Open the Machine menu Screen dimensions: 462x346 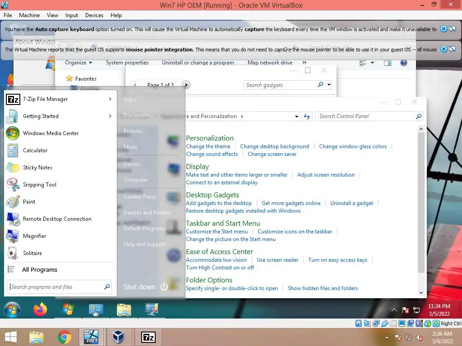coord(29,15)
